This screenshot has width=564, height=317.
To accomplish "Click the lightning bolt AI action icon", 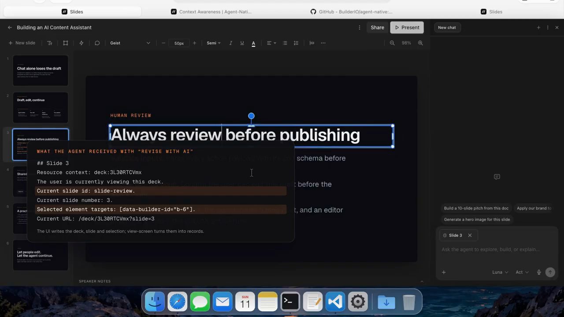I will click(x=82, y=43).
